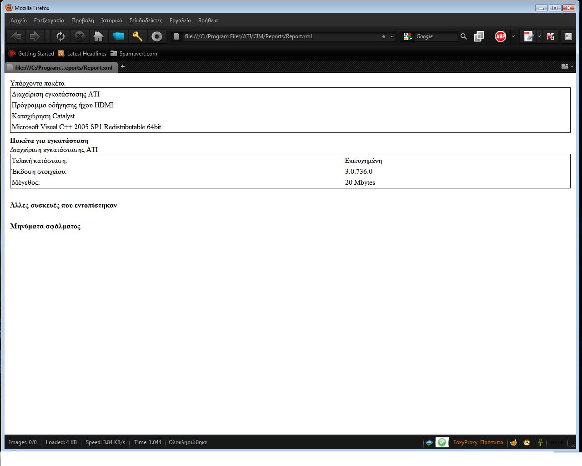The height and width of the screenshot is (466, 582).
Task: Click the Google search input field
Action: [x=435, y=36]
